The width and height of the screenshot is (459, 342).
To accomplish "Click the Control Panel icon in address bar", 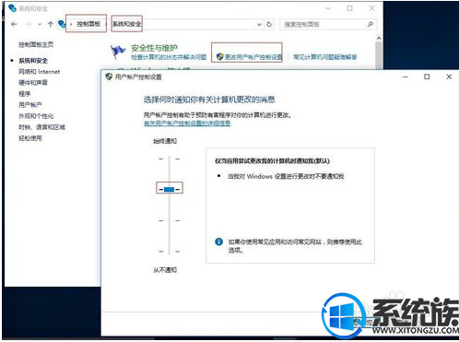I will [x=62, y=24].
